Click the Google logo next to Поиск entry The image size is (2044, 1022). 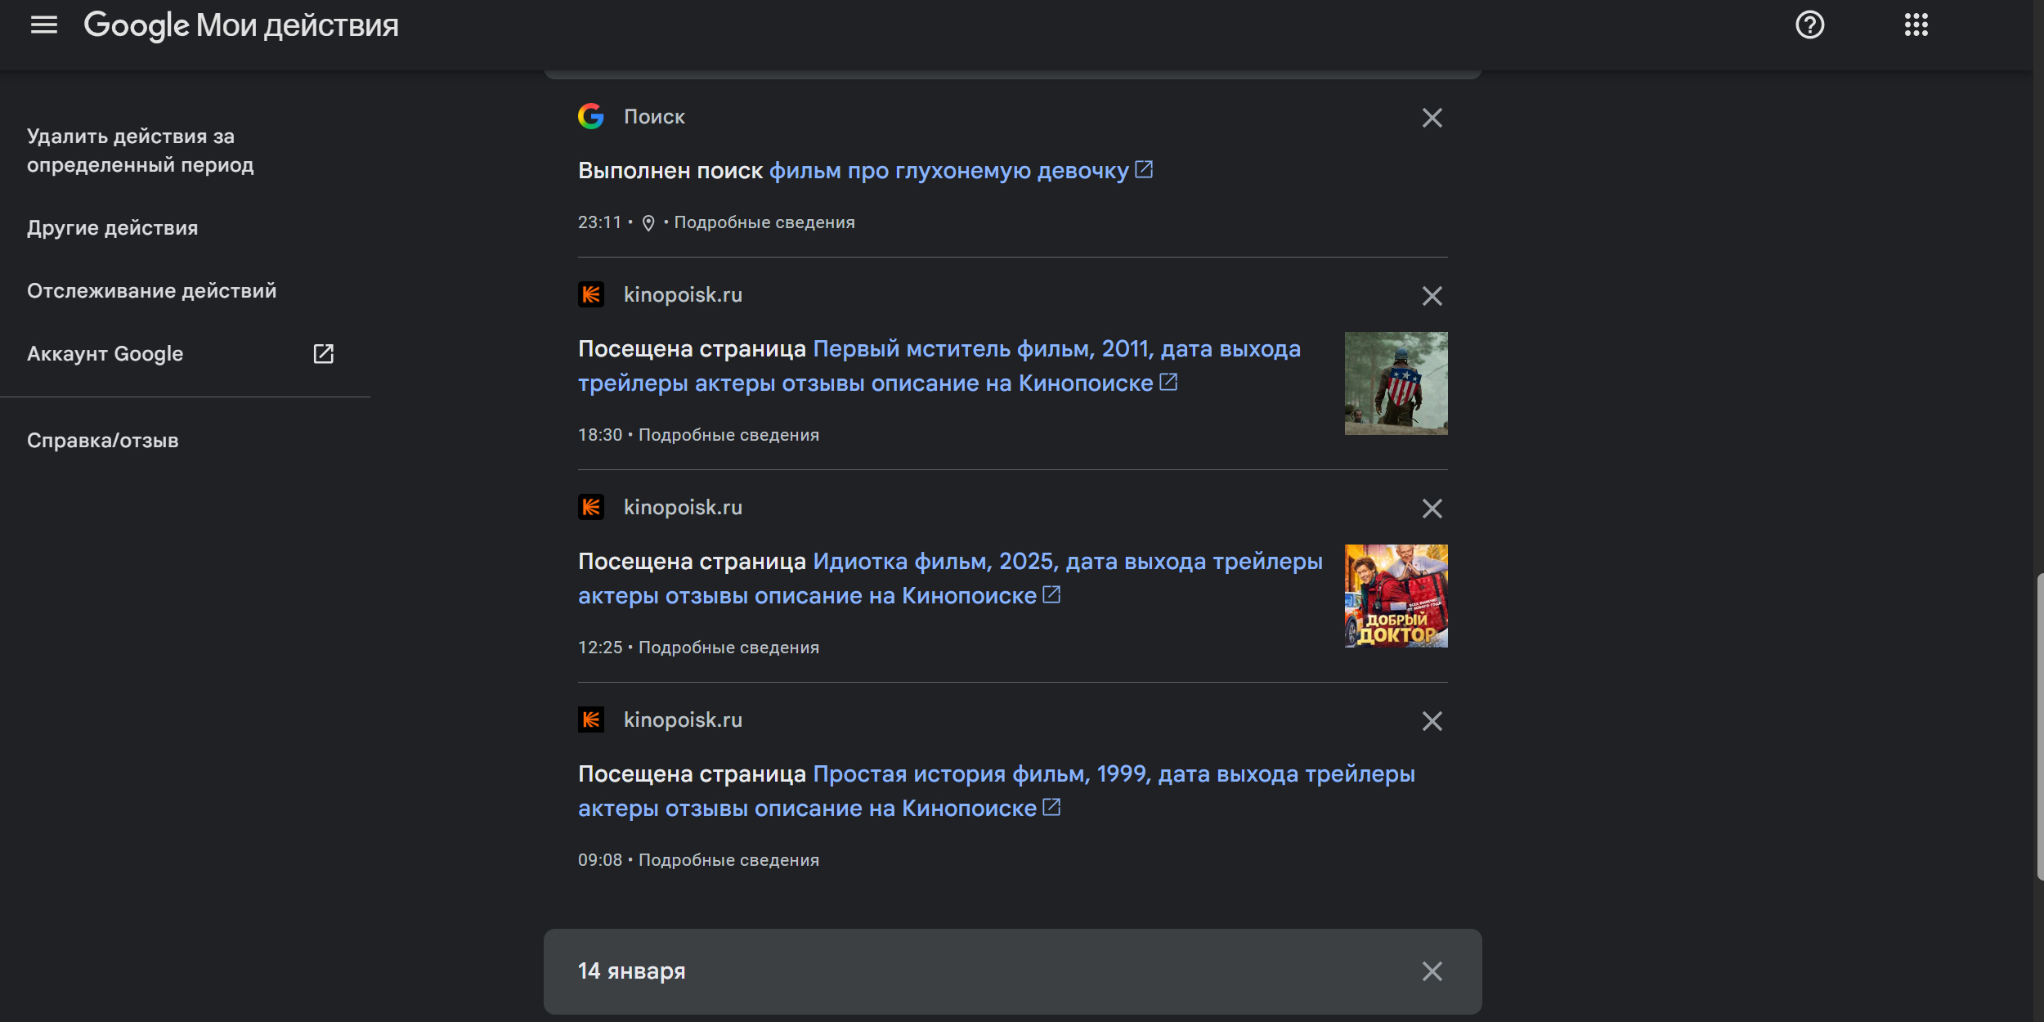click(x=591, y=116)
